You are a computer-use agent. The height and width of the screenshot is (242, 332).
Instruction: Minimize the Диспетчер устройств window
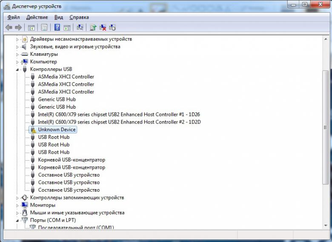[293, 4]
